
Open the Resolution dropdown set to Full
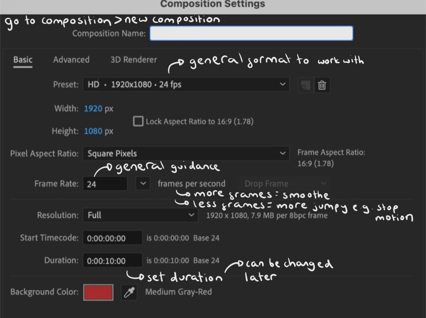[x=140, y=215]
